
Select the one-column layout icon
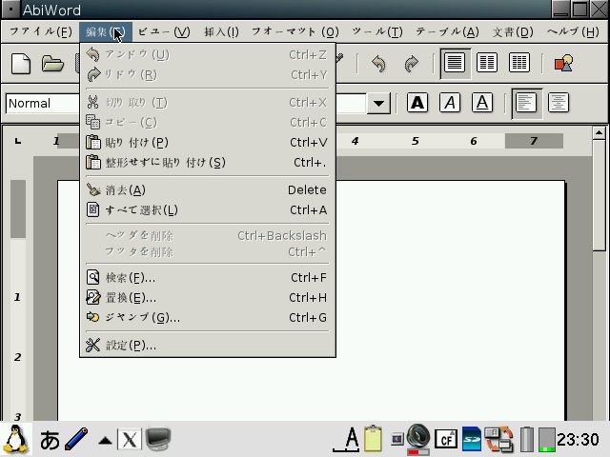pos(455,64)
